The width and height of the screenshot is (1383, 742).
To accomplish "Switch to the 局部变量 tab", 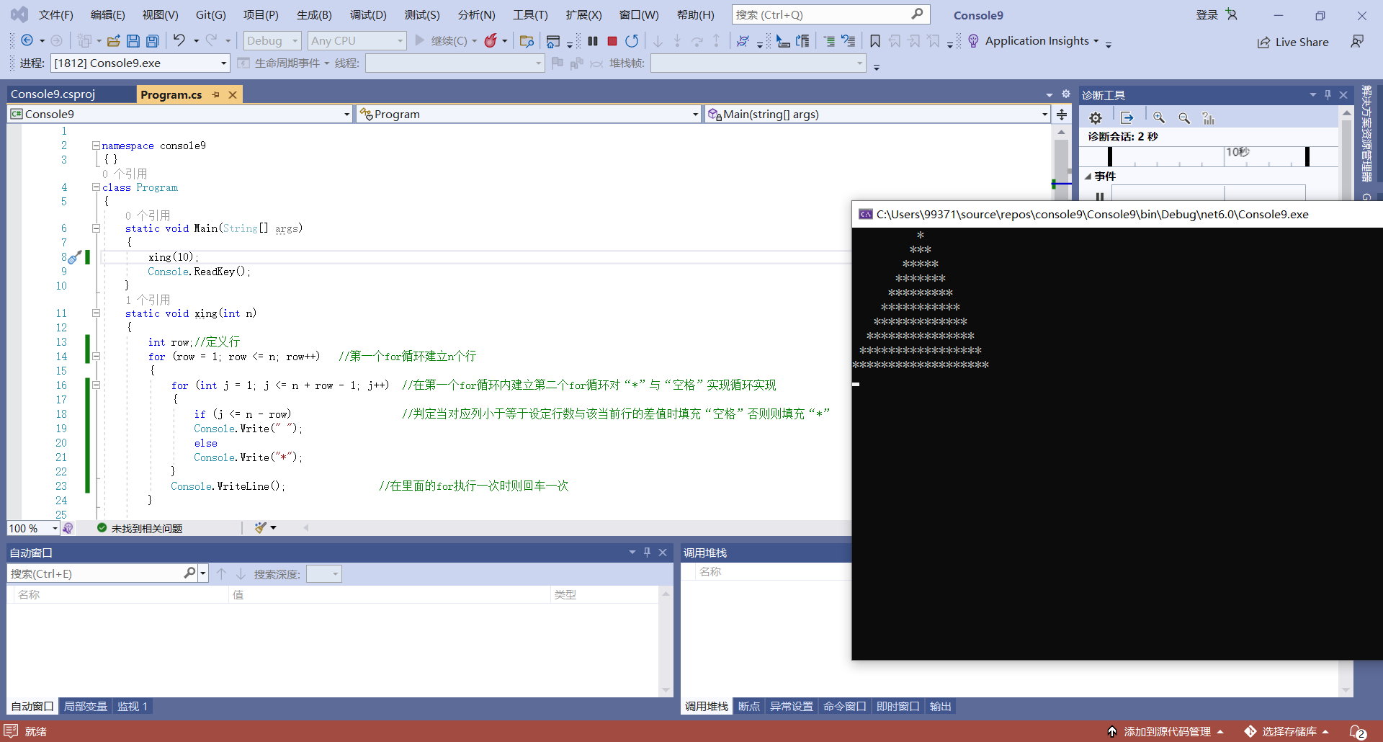I will (x=85, y=707).
